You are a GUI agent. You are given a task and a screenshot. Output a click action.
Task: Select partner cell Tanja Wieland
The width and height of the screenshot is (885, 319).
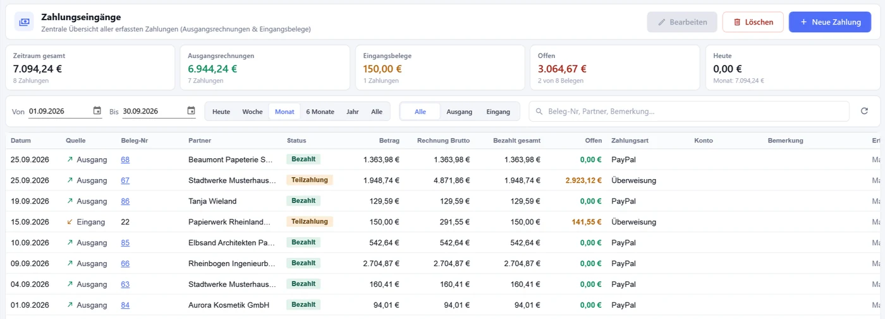tap(212, 201)
